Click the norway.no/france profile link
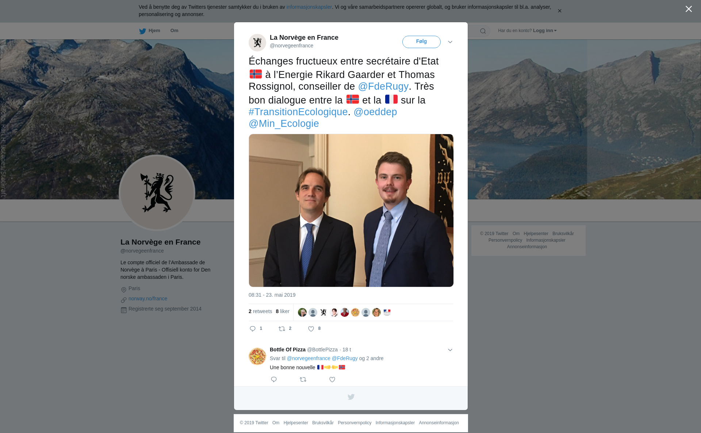Viewport: 701px width, 433px height. tap(148, 299)
